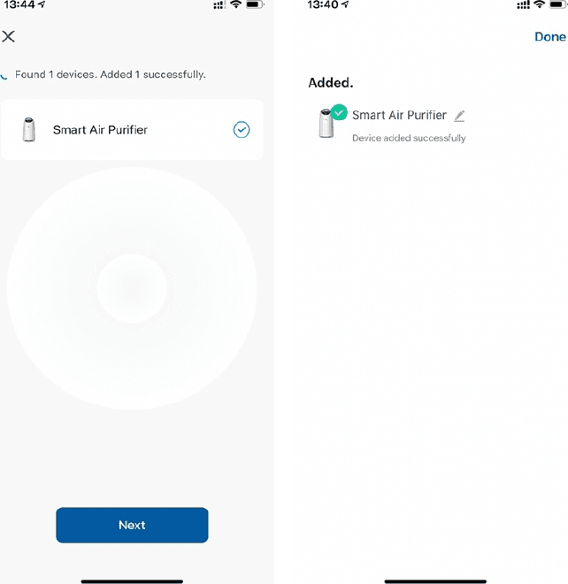This screenshot has width=568, height=584.
Task: Tap the Next button
Action: (132, 525)
